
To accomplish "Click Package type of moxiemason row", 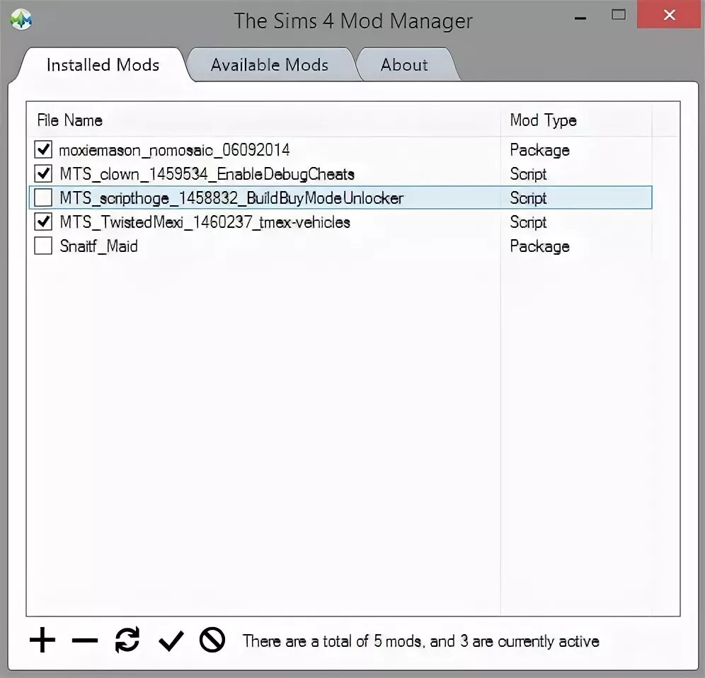I will pyautogui.click(x=539, y=150).
